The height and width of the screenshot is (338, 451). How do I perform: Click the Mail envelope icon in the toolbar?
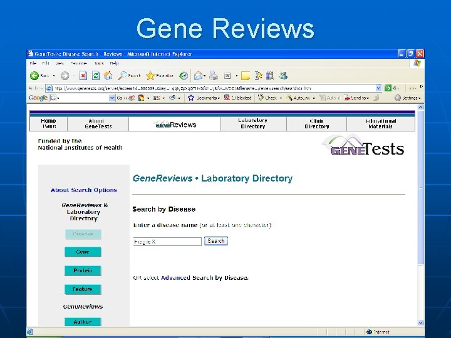point(198,76)
